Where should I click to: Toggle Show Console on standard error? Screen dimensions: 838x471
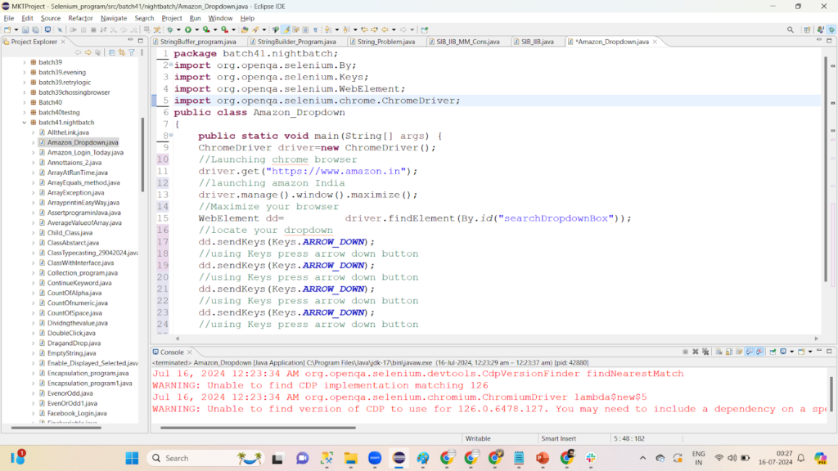pyautogui.click(x=759, y=352)
